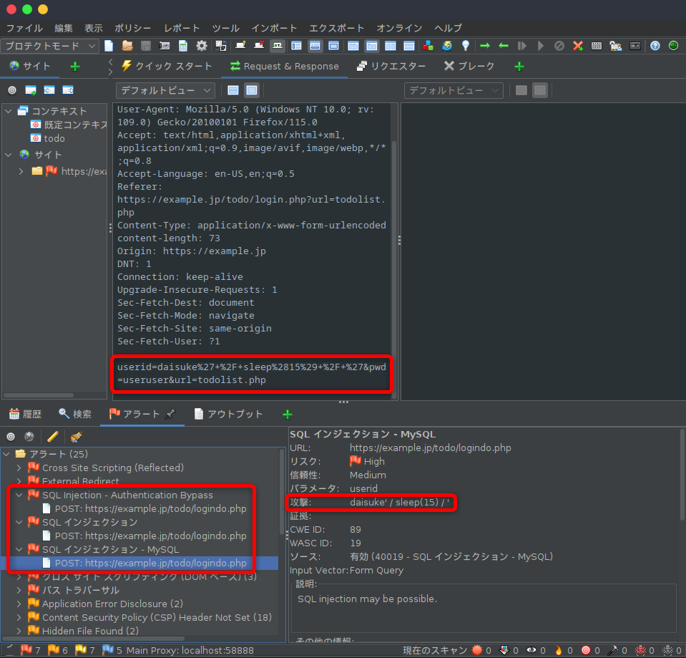Image resolution: width=686 pixels, height=658 pixels.
Task: Click the Snapshot Session camera icon
Action: pos(164,46)
